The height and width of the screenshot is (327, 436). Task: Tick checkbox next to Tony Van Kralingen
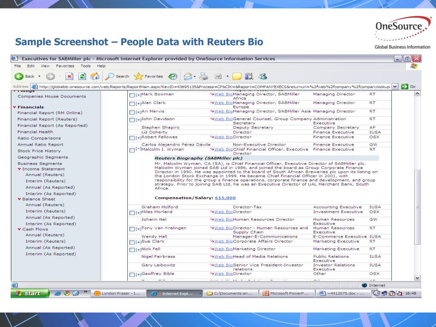pyautogui.click(x=132, y=229)
